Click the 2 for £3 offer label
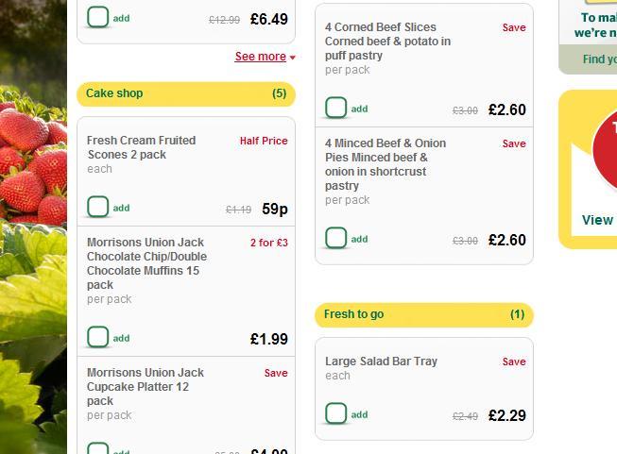Image resolution: width=617 pixels, height=454 pixels. (x=269, y=243)
